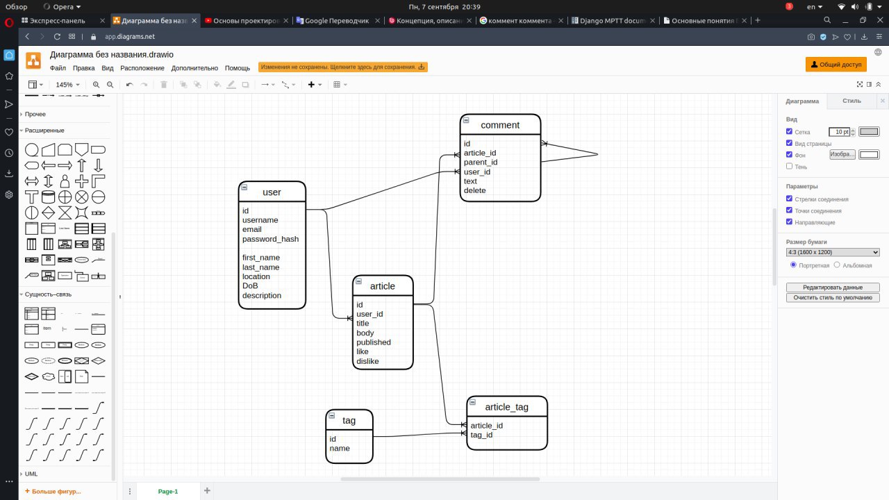This screenshot has height=500, width=889.
Task: Open the Вид menu
Action: [x=108, y=68]
